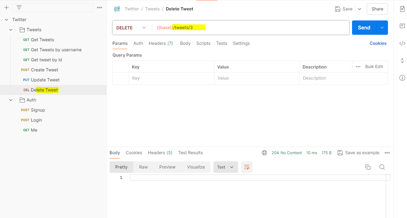Open the Code snippet icon
Viewport: 407px width, 218px height.
click(402, 43)
